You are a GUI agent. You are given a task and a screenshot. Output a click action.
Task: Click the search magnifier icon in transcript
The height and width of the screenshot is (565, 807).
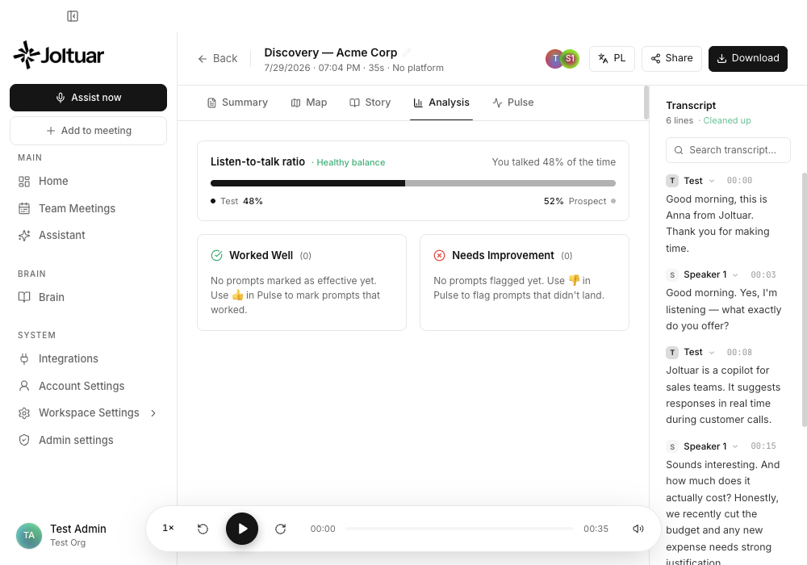pyautogui.click(x=679, y=150)
